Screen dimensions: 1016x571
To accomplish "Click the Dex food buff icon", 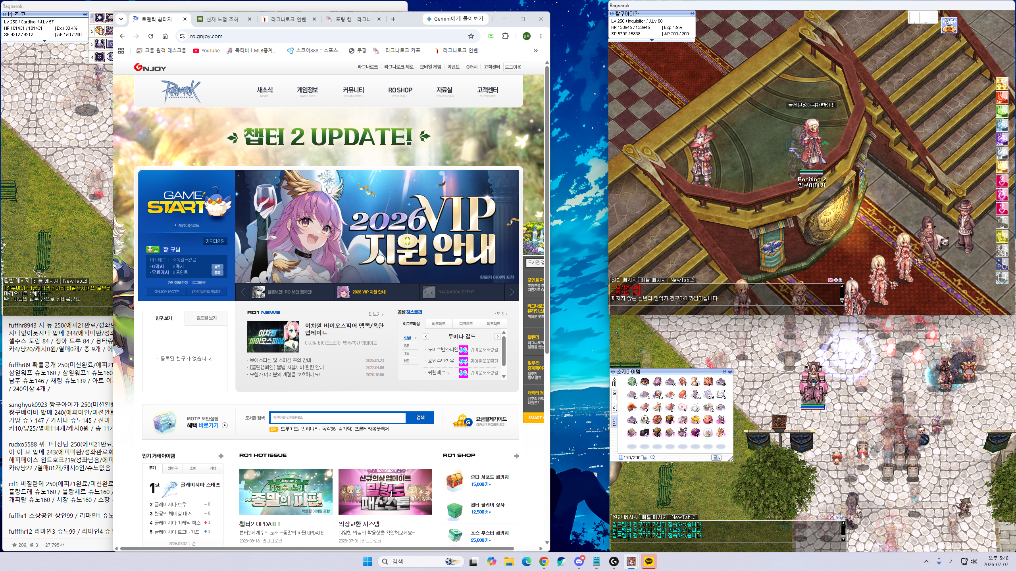I will (1002, 139).
